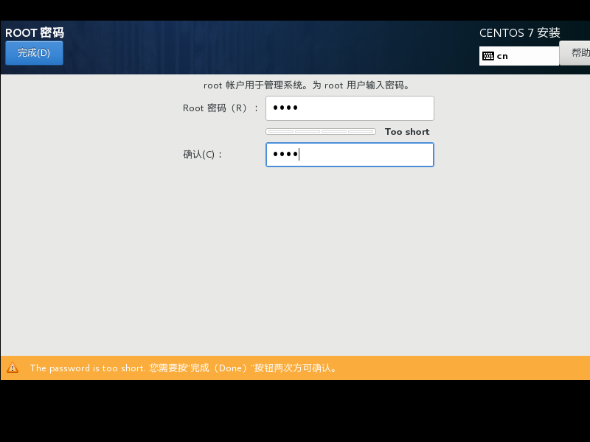Click the 完成(D) done button
The image size is (590, 442).
34,53
